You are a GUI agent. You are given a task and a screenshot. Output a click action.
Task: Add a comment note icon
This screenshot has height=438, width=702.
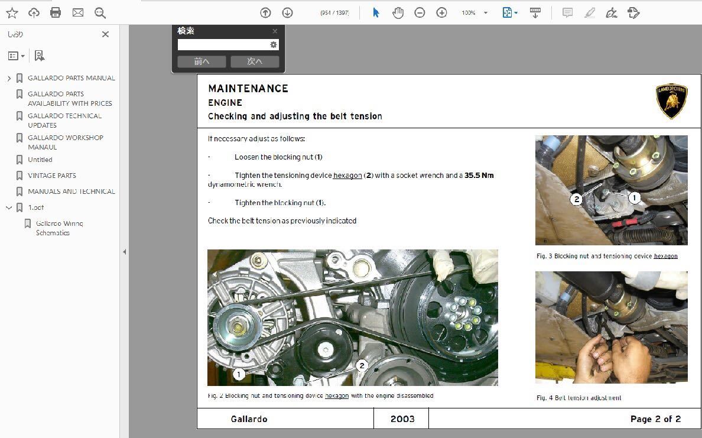(x=567, y=12)
